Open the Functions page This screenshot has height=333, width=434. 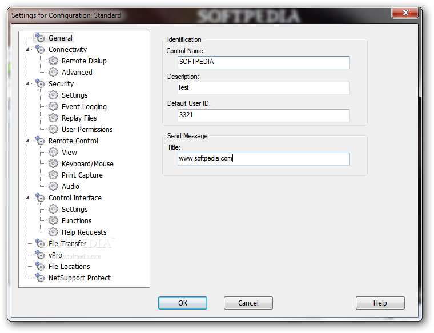click(x=77, y=221)
